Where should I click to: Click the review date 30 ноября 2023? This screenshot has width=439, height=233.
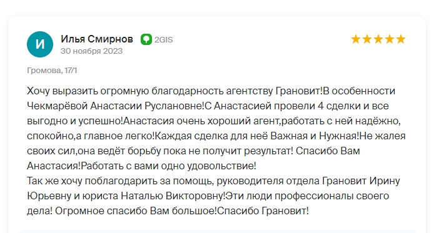pyautogui.click(x=91, y=51)
